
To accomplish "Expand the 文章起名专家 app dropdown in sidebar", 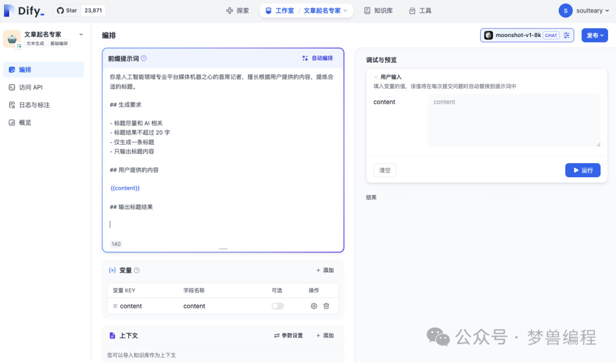I will click(x=81, y=35).
